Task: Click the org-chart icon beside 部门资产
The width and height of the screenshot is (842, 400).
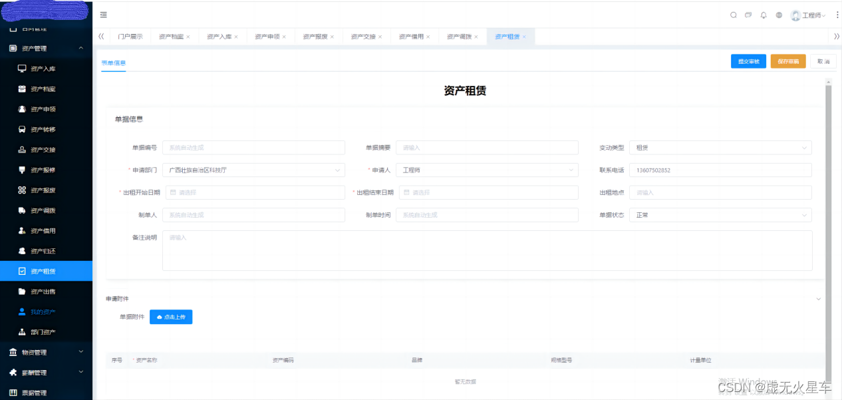Action: (22, 332)
